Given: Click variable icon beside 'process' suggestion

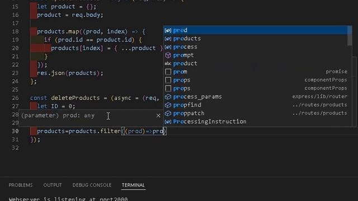Looking at the screenshot, I should click(x=168, y=47).
